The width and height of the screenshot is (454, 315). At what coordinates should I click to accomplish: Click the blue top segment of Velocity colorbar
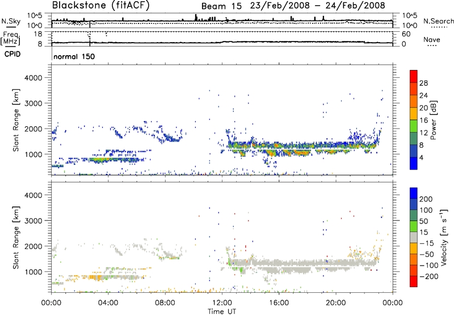pyautogui.click(x=414, y=193)
